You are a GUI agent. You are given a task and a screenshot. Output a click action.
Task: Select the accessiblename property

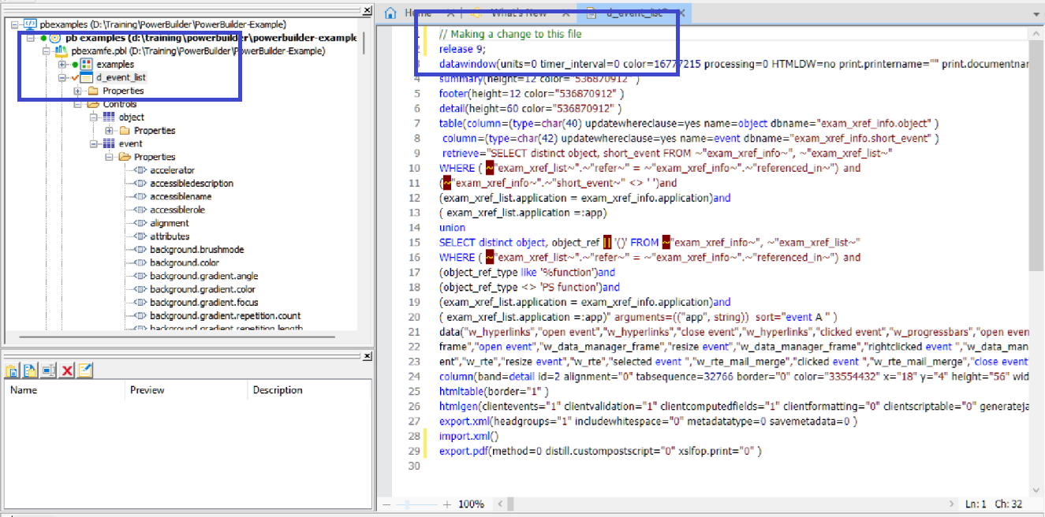pyautogui.click(x=181, y=196)
